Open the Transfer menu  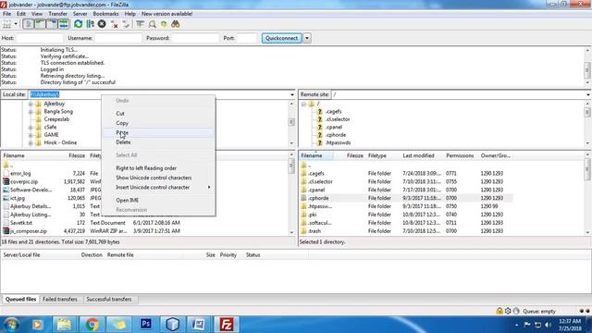click(57, 14)
